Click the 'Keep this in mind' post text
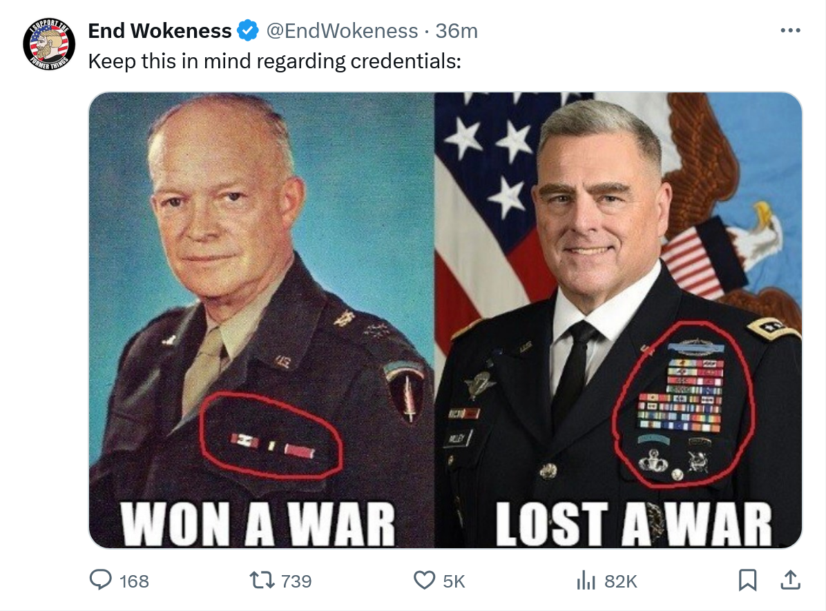The image size is (826, 611). coord(274,61)
